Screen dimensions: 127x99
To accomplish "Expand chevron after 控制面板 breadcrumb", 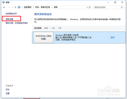I will click(33, 7).
